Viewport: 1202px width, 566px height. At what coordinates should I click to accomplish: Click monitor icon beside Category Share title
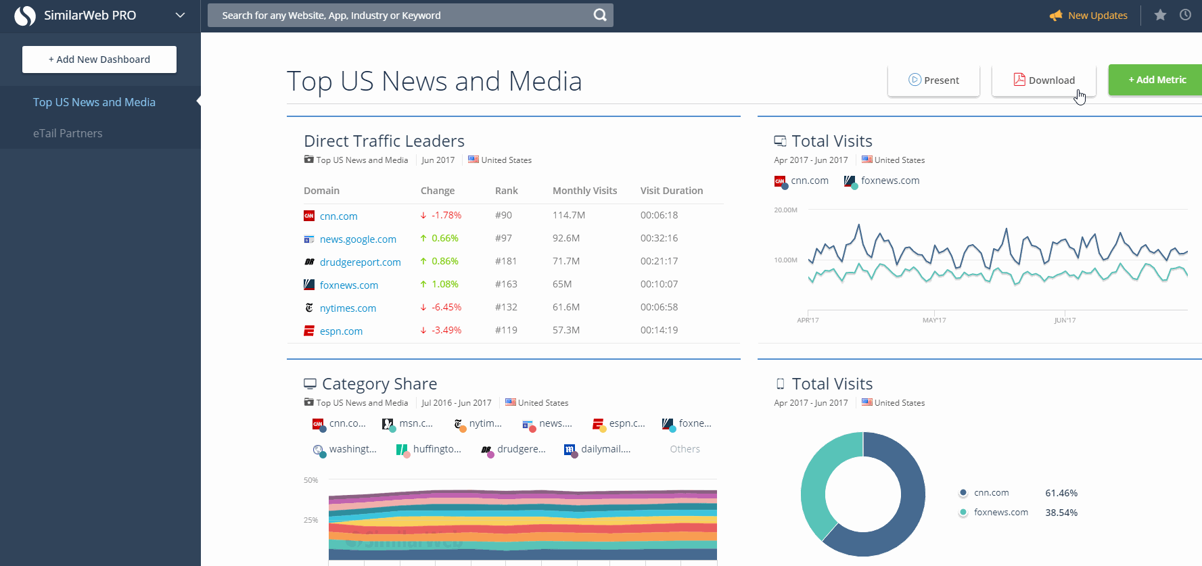[310, 383]
